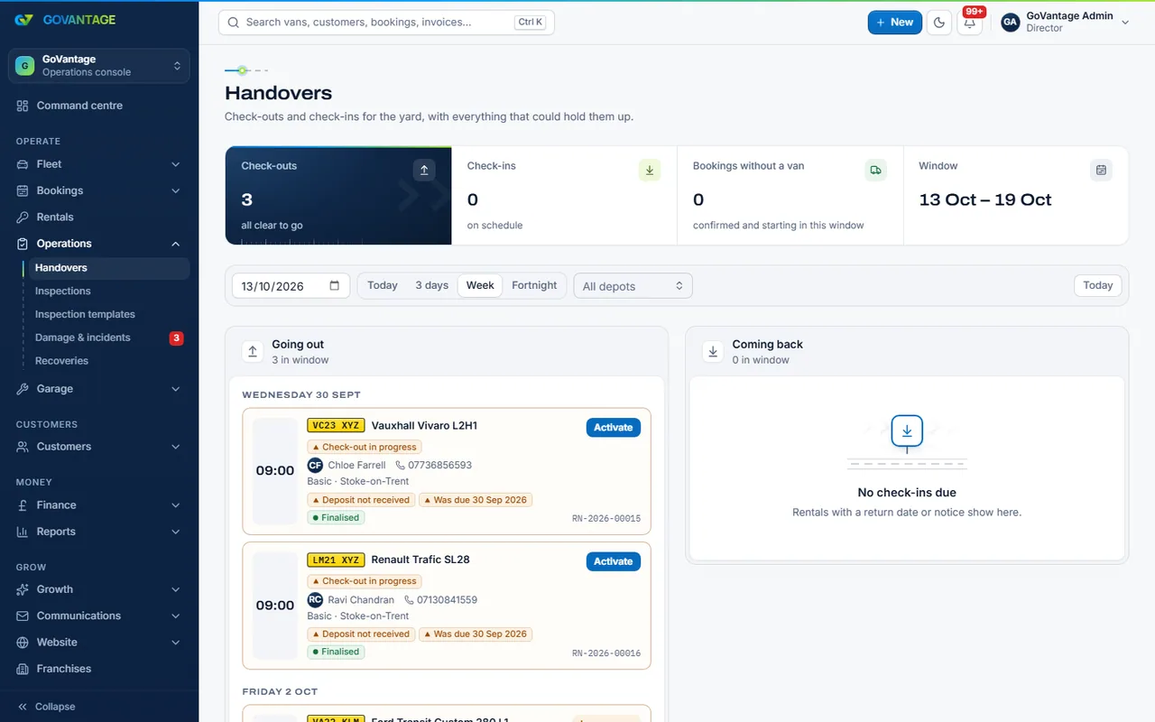Screen dimensions: 1155x722
Task: Open the calendar picker in date field
Action: (334, 286)
